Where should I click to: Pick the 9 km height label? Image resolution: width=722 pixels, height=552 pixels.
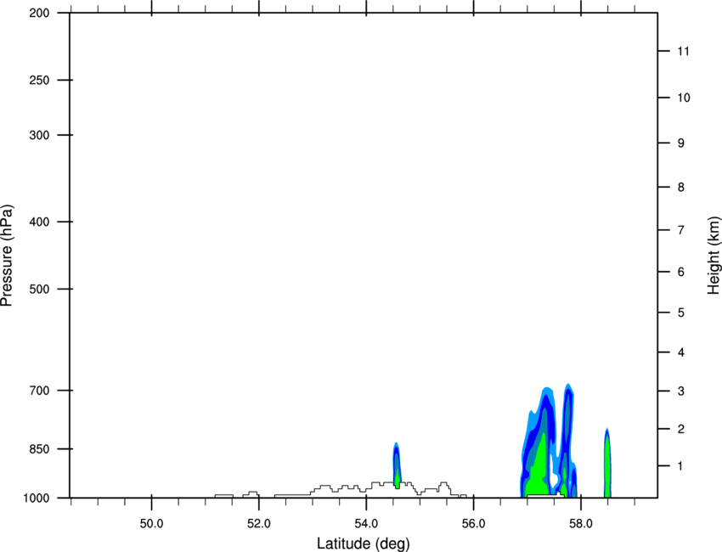tap(681, 144)
